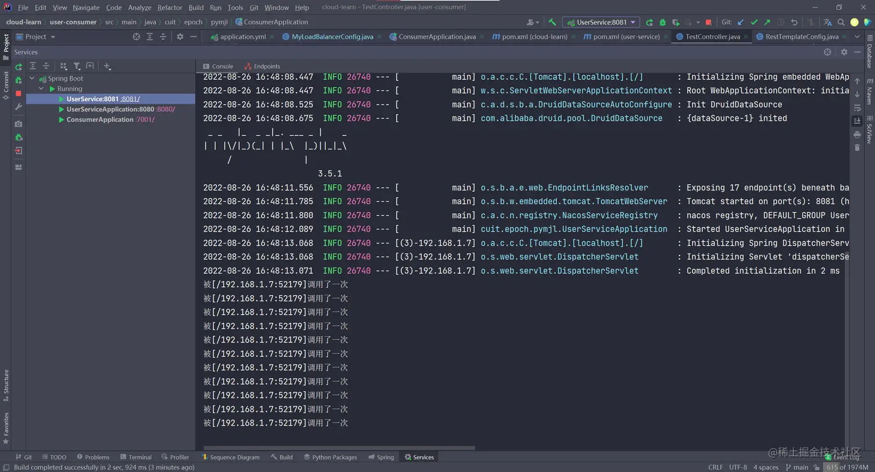Image resolution: width=875 pixels, height=472 pixels.
Task: Click the Open in New Tab icon in Services
Action: (90, 66)
